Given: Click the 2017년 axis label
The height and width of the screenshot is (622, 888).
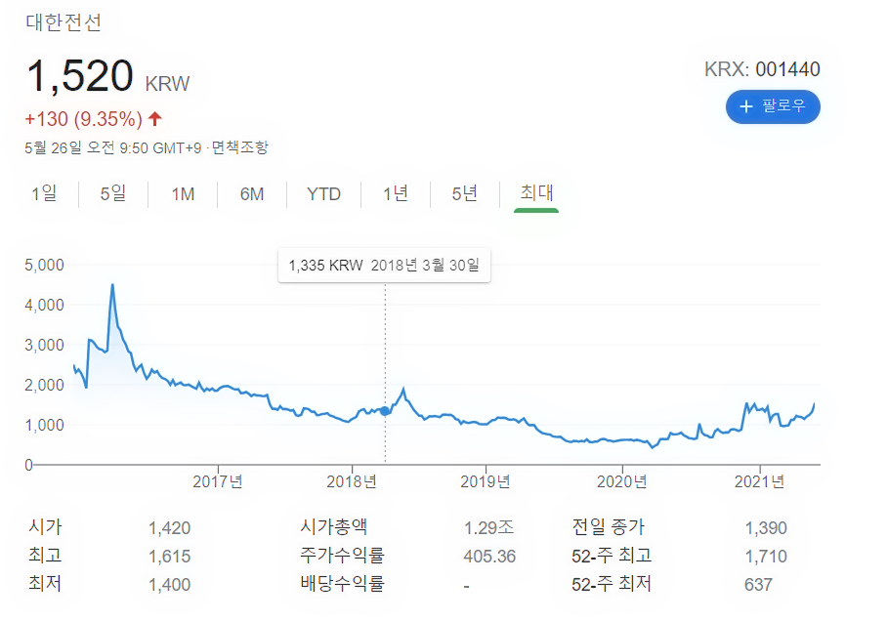Looking at the screenshot, I should pyautogui.click(x=218, y=481).
